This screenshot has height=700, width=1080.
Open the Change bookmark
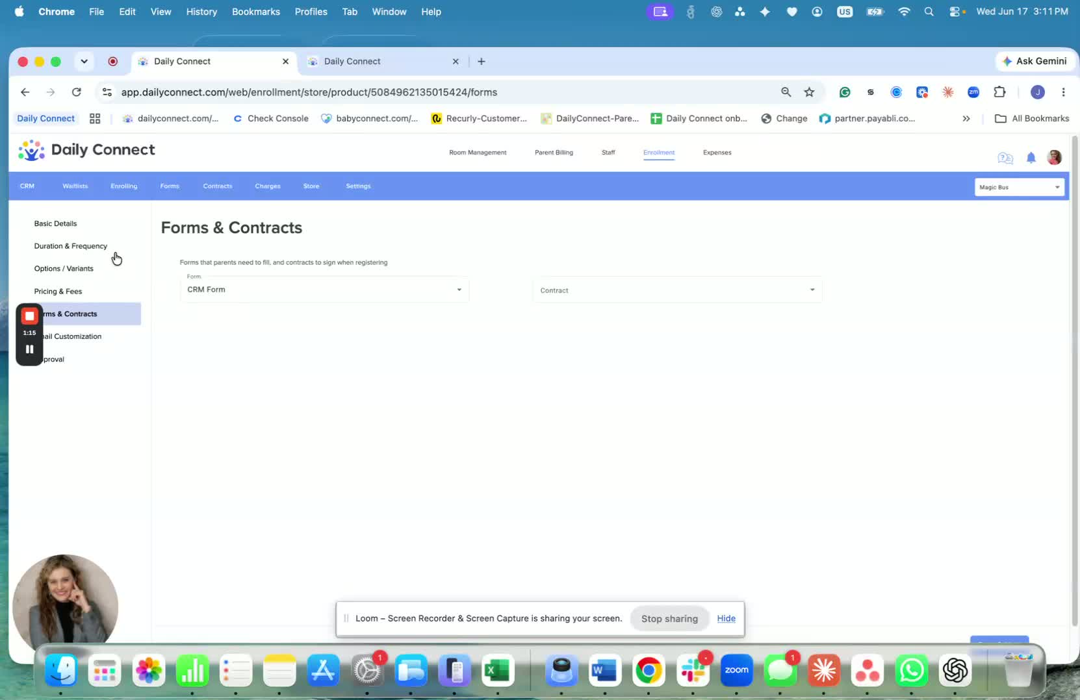click(x=784, y=118)
